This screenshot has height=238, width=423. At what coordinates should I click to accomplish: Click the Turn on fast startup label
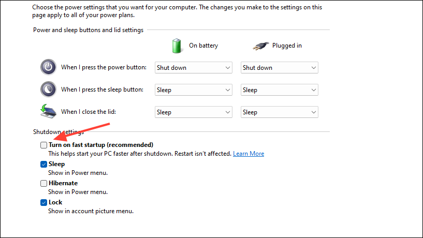[x=101, y=145]
